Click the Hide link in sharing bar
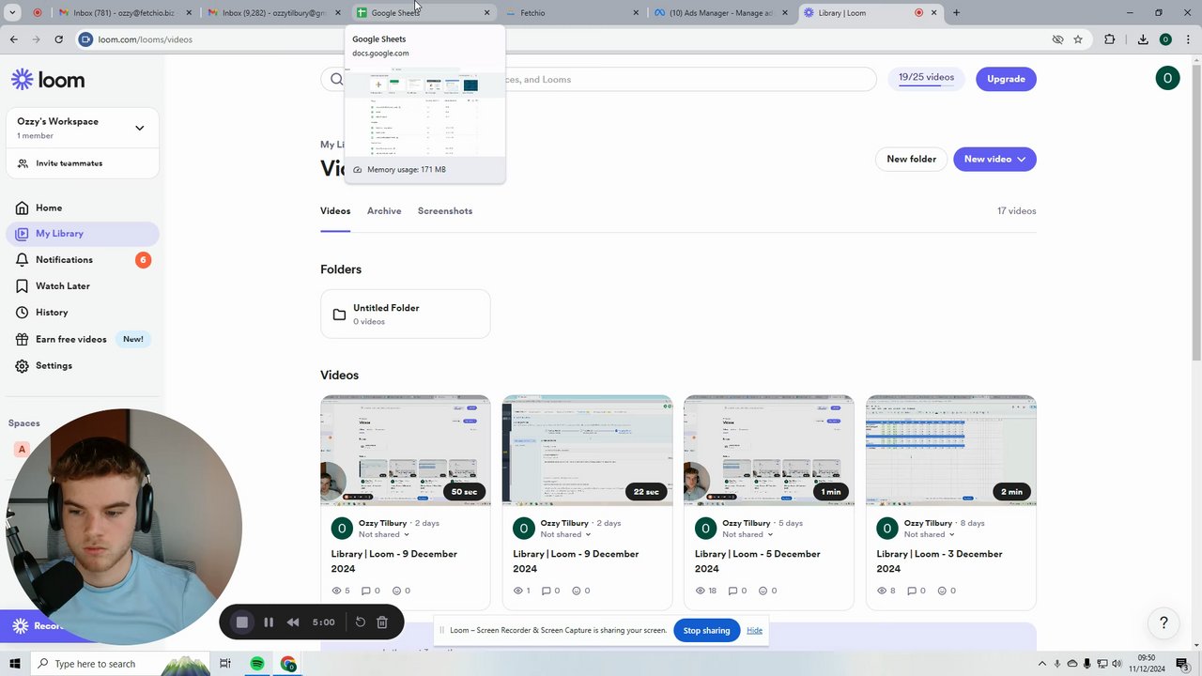The image size is (1202, 676). pos(754,630)
